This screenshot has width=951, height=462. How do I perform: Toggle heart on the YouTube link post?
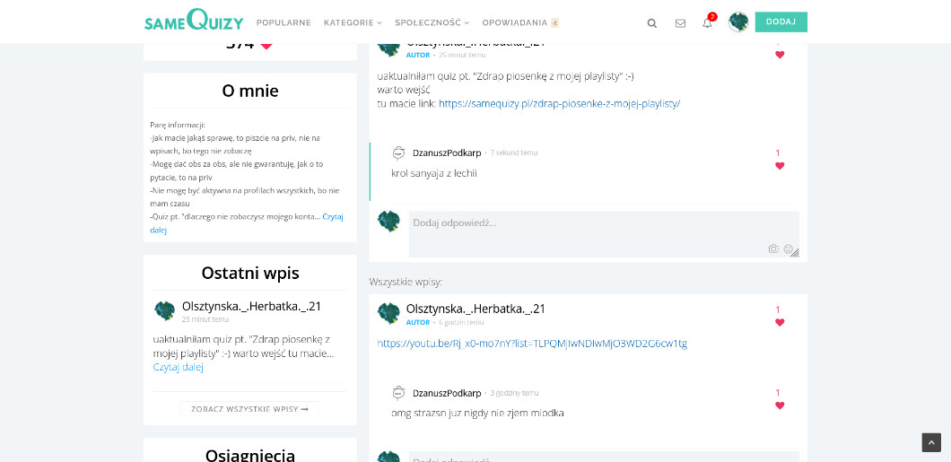tap(780, 323)
